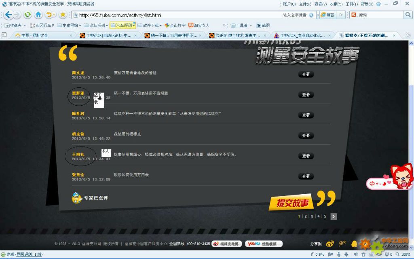This screenshot has height=259, width=414.
Task: Switch to the 主页 - 网址大全 tab
Action: pyautogui.click(x=43, y=36)
